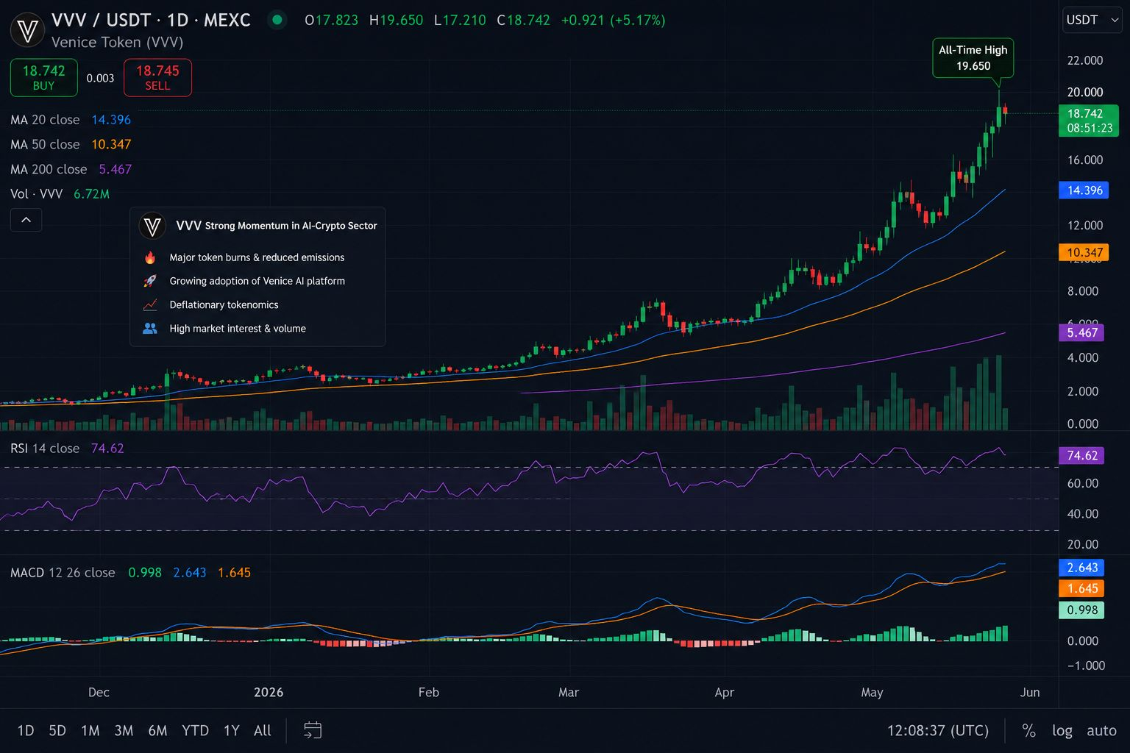The height and width of the screenshot is (753, 1130).
Task: Click the orange 10.347 price tag
Action: 1084,252
